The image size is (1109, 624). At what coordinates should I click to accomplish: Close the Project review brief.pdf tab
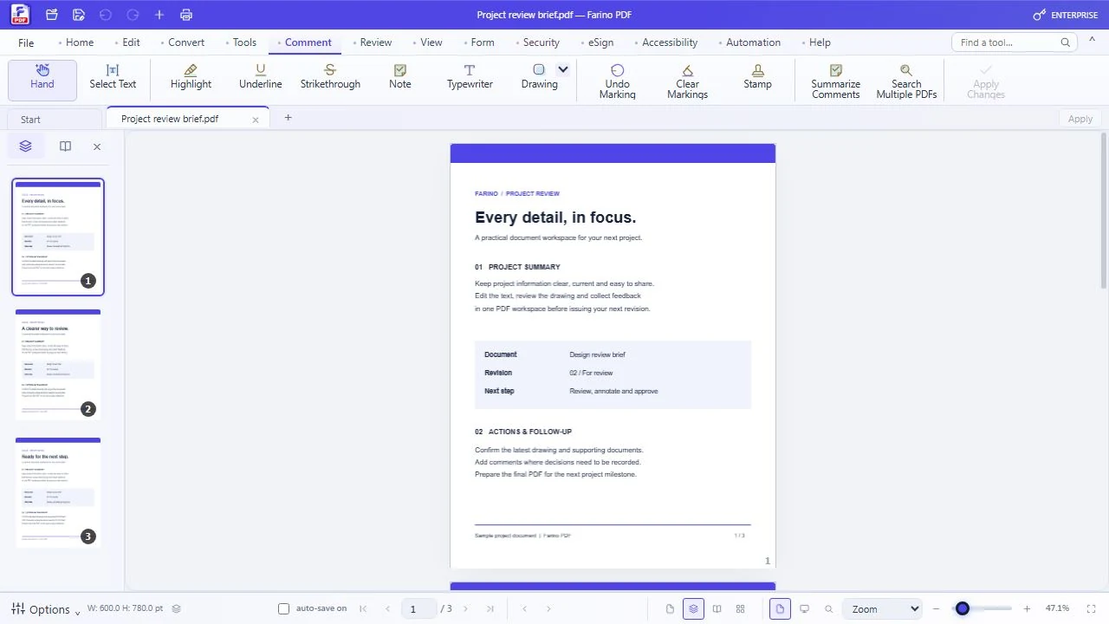click(256, 120)
